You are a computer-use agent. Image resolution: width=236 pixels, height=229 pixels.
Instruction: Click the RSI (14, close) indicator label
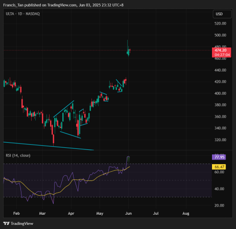18,155
